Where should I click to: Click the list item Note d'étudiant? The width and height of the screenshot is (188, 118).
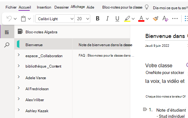click(171, 110)
